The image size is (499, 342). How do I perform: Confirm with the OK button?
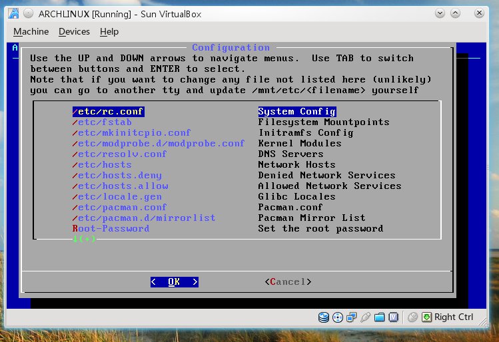click(175, 282)
